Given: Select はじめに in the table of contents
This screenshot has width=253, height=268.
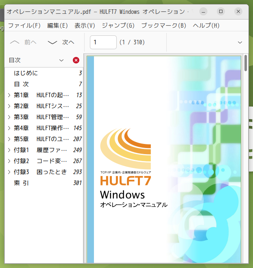Looking at the screenshot, I should coord(44,73).
